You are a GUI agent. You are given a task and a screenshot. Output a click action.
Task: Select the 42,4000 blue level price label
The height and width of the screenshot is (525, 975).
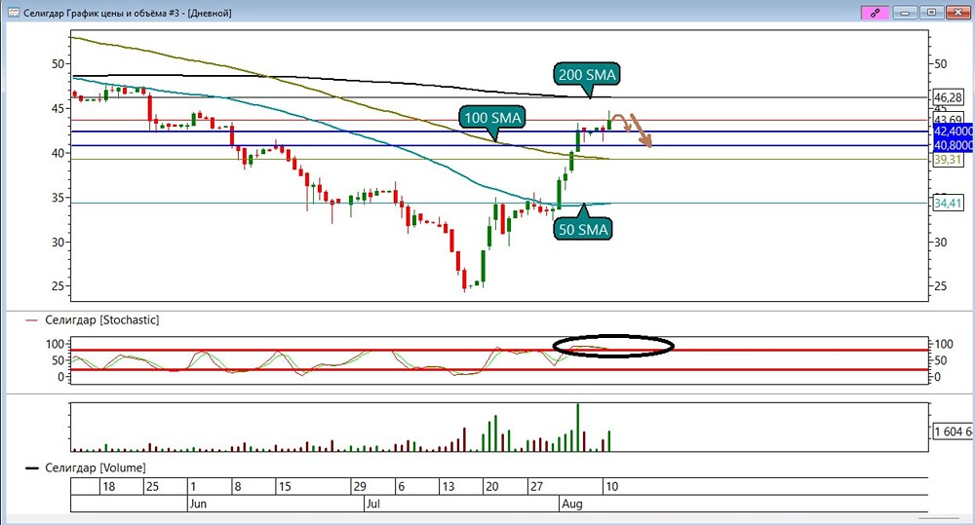coord(953,131)
